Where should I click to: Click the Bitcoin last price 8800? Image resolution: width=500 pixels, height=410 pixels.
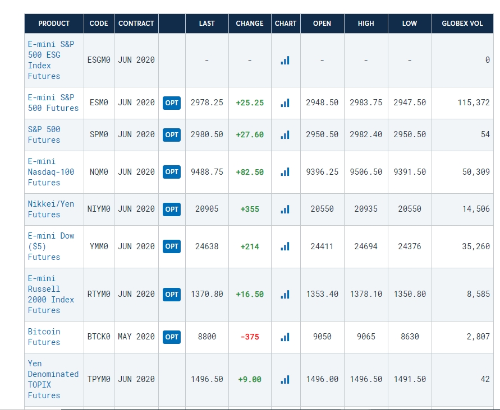pyautogui.click(x=207, y=337)
